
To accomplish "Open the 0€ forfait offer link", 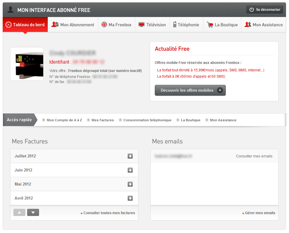I will click(191, 76).
